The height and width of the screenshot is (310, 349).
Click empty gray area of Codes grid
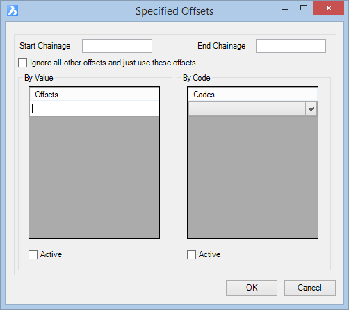tap(252, 177)
